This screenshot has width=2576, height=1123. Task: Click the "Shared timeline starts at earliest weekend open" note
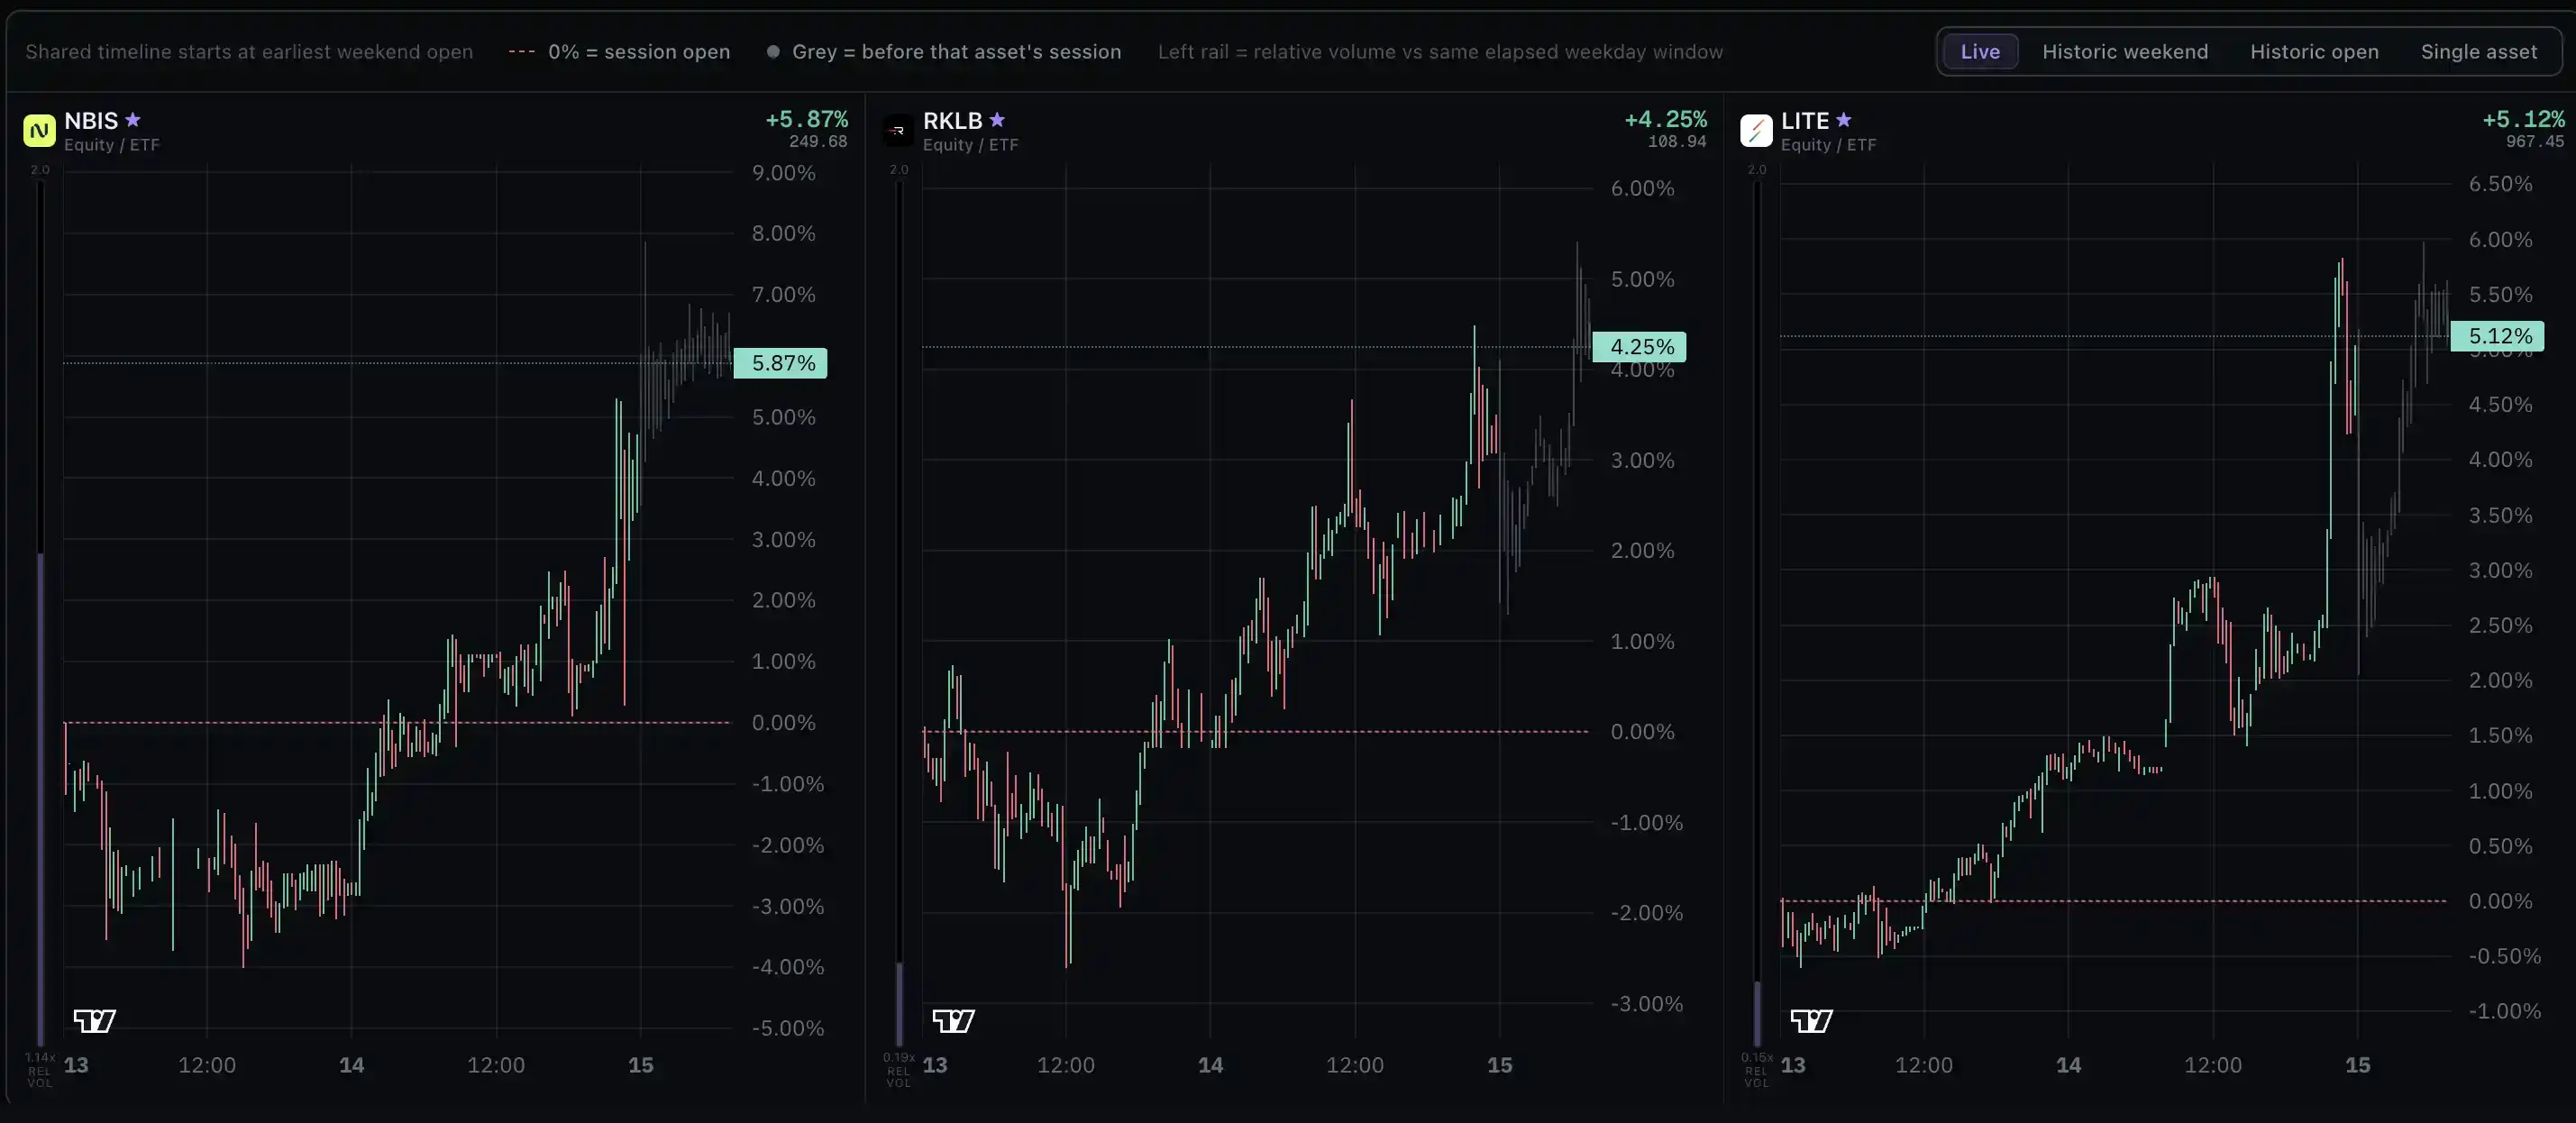[249, 52]
